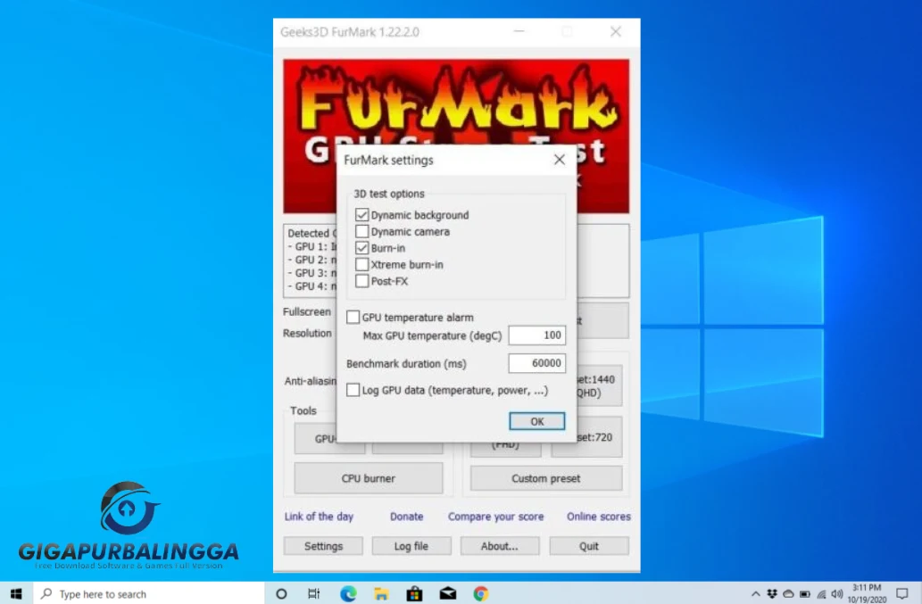
Task: Open File Explorer from taskbar
Action: point(381,593)
